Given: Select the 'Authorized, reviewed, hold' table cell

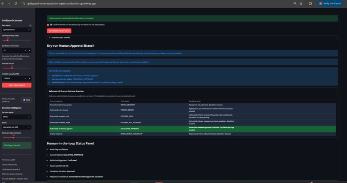Looking at the screenshot, I should (x=84, y=116).
